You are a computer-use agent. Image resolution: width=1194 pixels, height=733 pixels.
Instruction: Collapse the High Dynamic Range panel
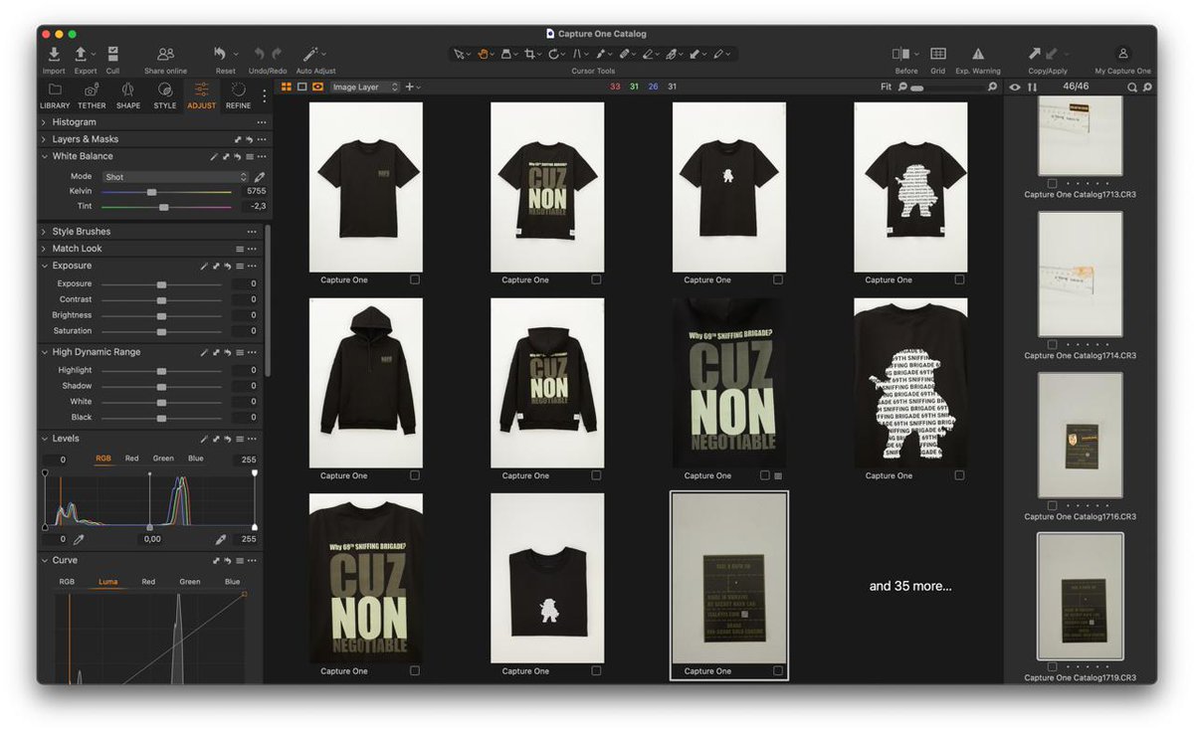tap(44, 352)
